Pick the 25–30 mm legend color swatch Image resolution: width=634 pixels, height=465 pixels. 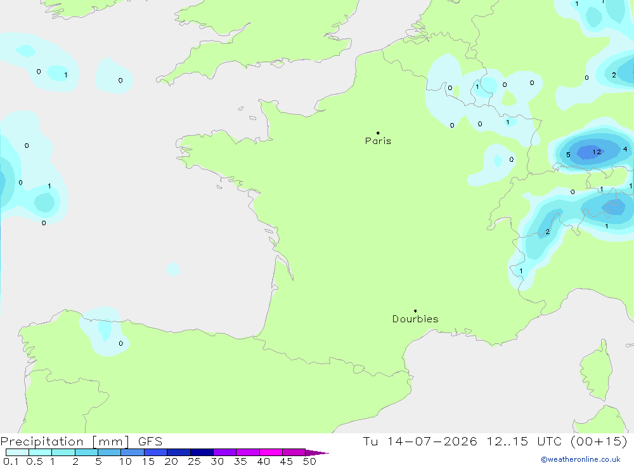coord(202,452)
